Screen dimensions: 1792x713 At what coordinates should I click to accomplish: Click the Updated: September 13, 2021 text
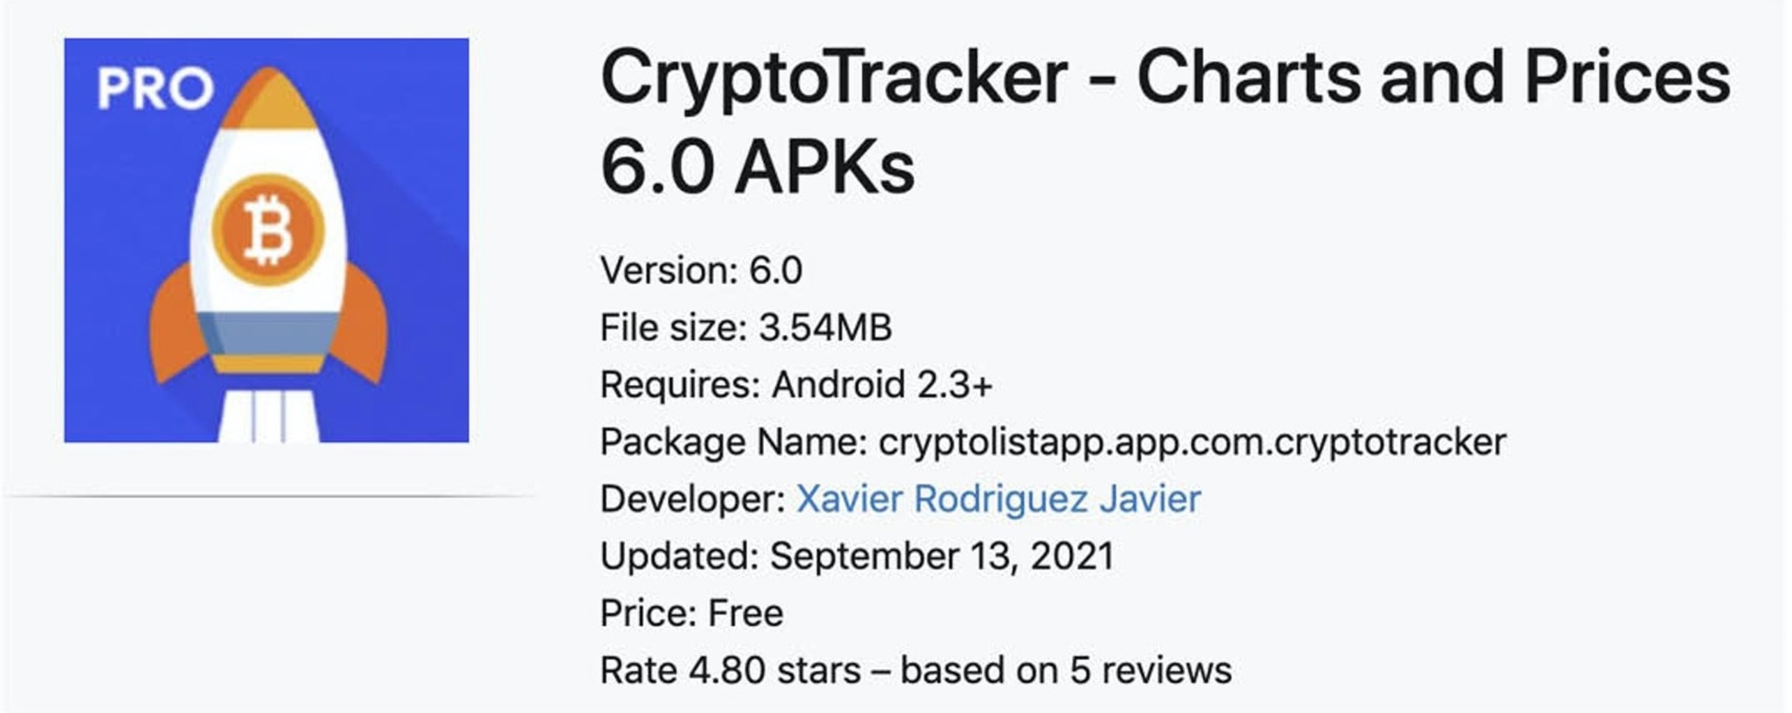pos(857,556)
